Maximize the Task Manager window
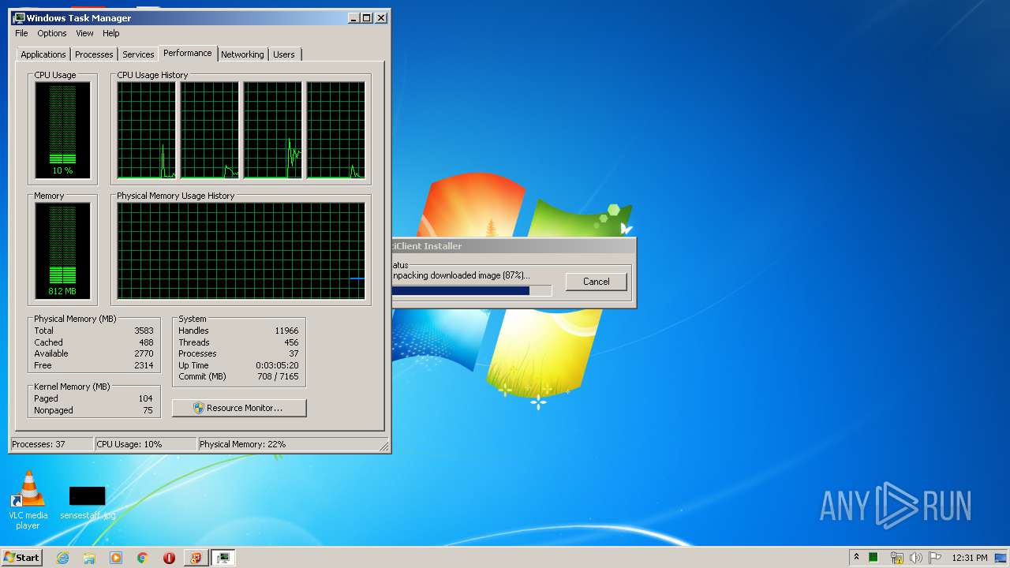The width and height of the screenshot is (1010, 568). (367, 17)
